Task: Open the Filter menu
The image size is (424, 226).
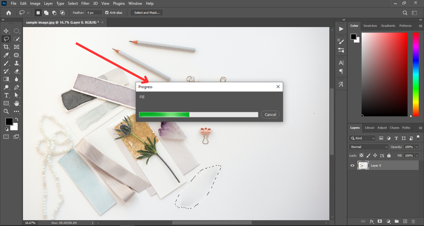Action: click(x=85, y=3)
